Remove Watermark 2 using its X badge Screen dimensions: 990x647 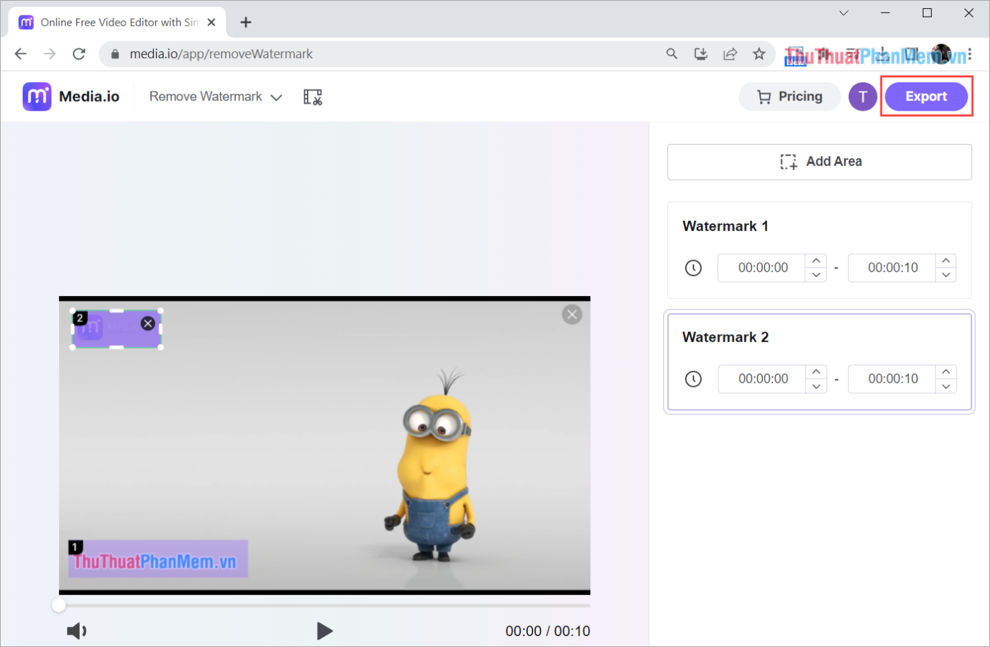coord(148,322)
